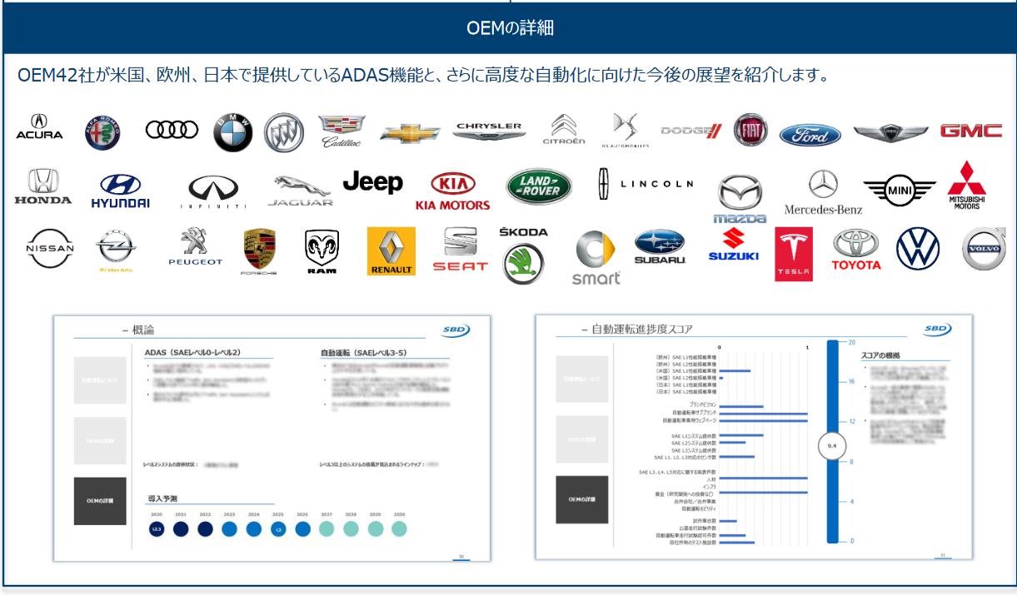Click the Dodge logo
Image resolution: width=1017 pixels, height=595 pixels.
[x=691, y=131]
